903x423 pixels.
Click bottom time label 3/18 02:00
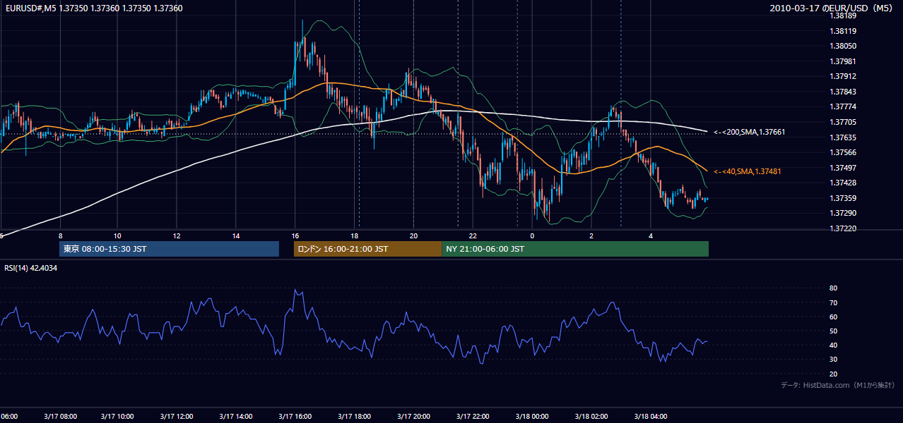click(x=591, y=416)
